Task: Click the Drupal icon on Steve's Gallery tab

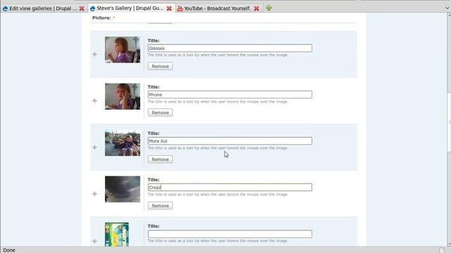Action: click(x=92, y=8)
